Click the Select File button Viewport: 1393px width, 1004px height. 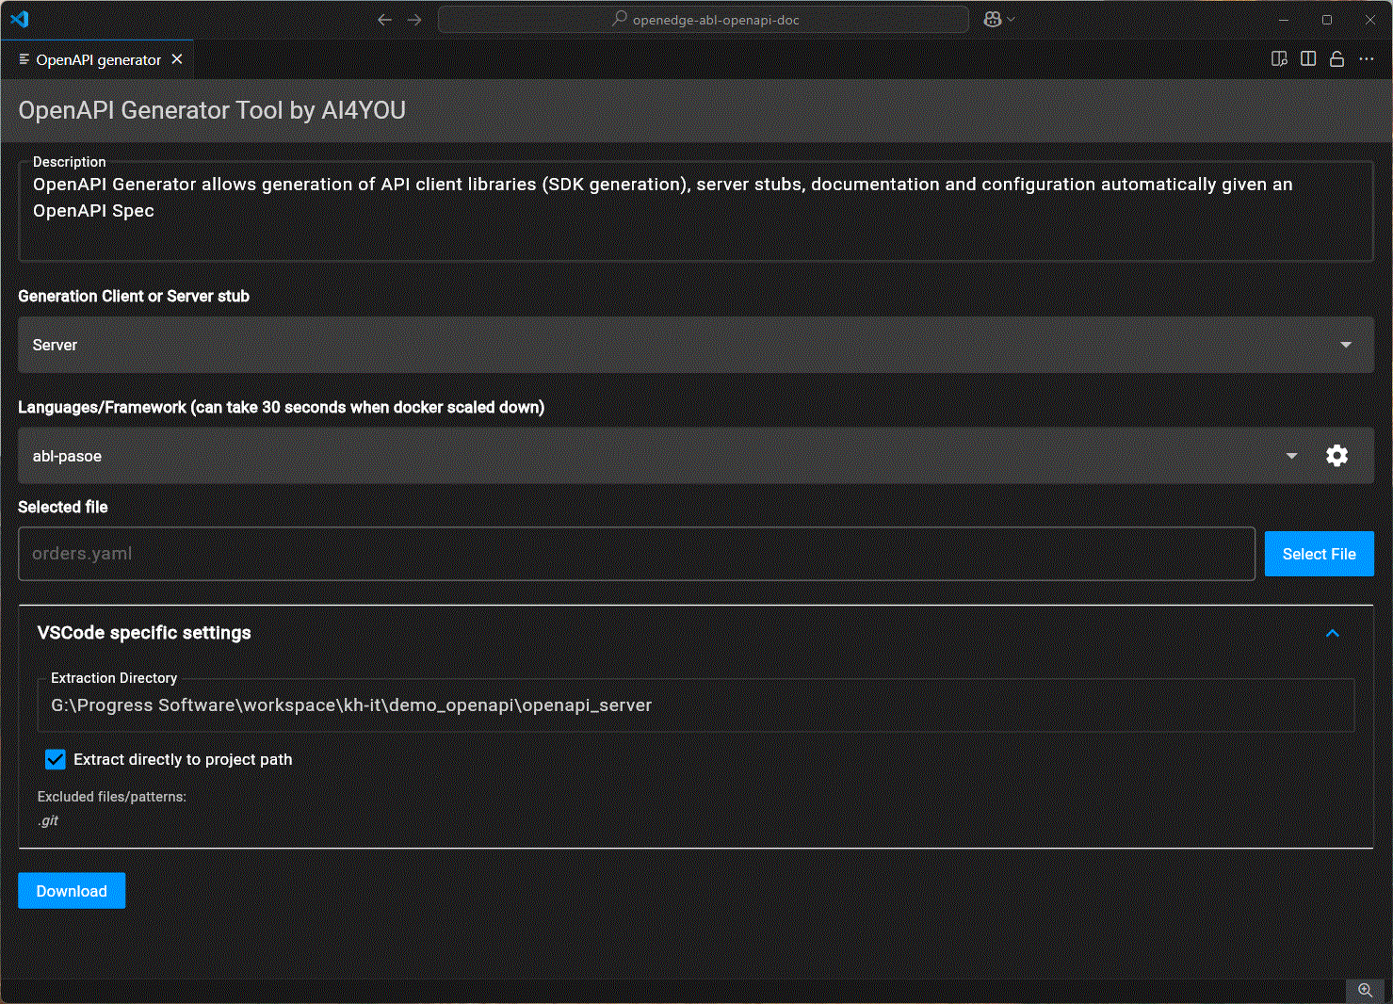click(x=1320, y=554)
